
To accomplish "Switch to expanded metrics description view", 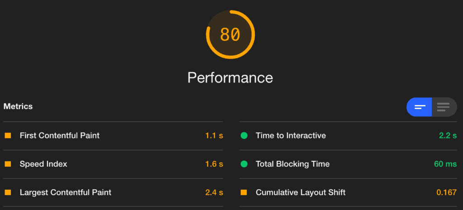I will 444,107.
